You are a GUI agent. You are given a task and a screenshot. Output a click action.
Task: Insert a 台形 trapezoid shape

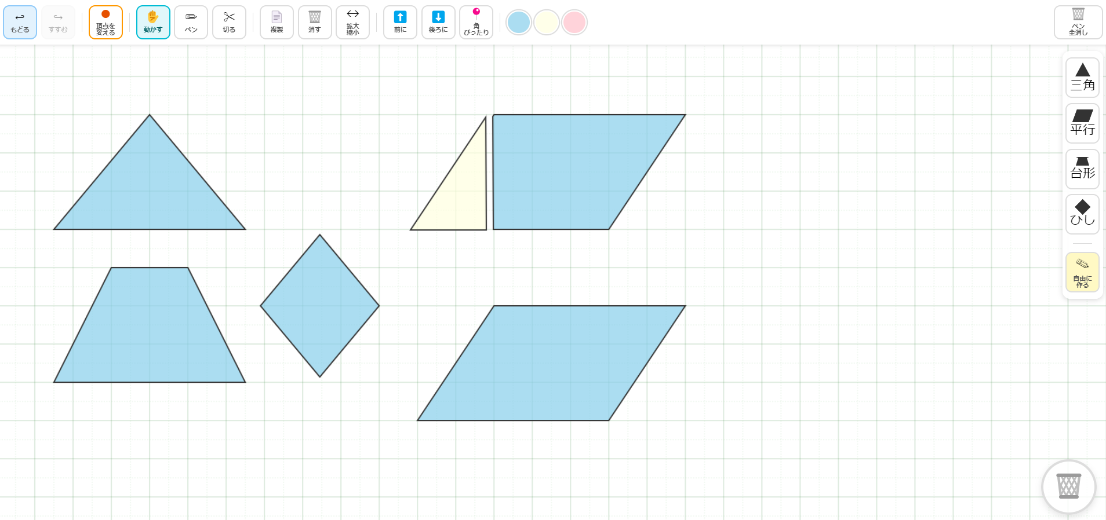coord(1082,169)
